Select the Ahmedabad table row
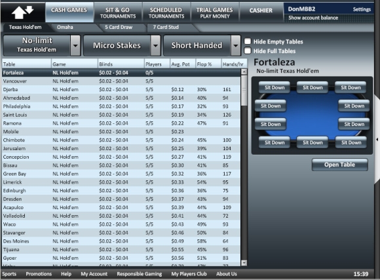This screenshot has width=380, height=280. [x=121, y=98]
